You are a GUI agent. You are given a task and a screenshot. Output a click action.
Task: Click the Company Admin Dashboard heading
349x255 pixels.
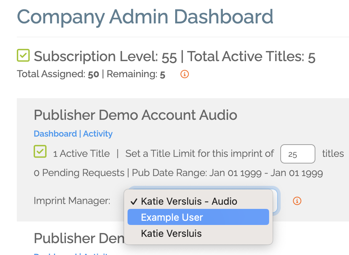[x=146, y=17]
